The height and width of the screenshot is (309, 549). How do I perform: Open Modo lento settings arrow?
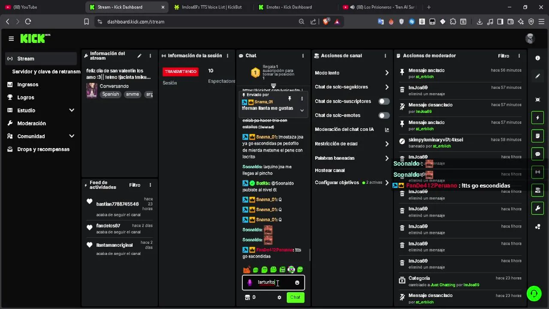click(x=386, y=73)
